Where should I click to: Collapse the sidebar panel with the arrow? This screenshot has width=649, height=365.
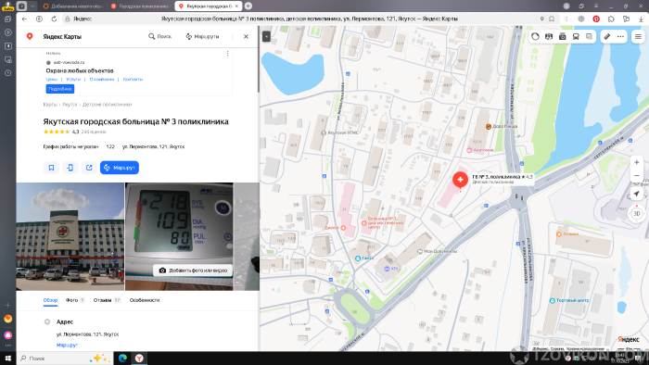(x=266, y=36)
